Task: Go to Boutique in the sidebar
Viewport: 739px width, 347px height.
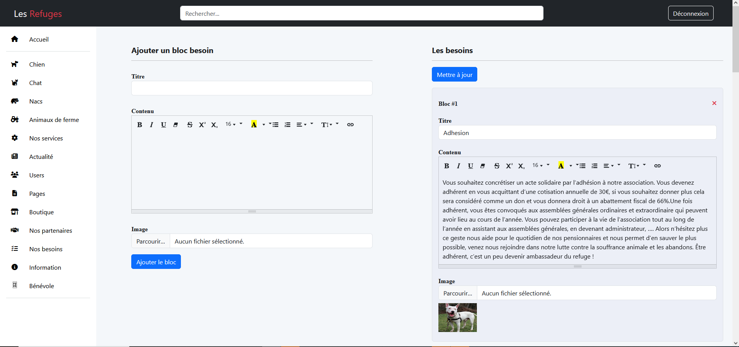Action: point(42,212)
